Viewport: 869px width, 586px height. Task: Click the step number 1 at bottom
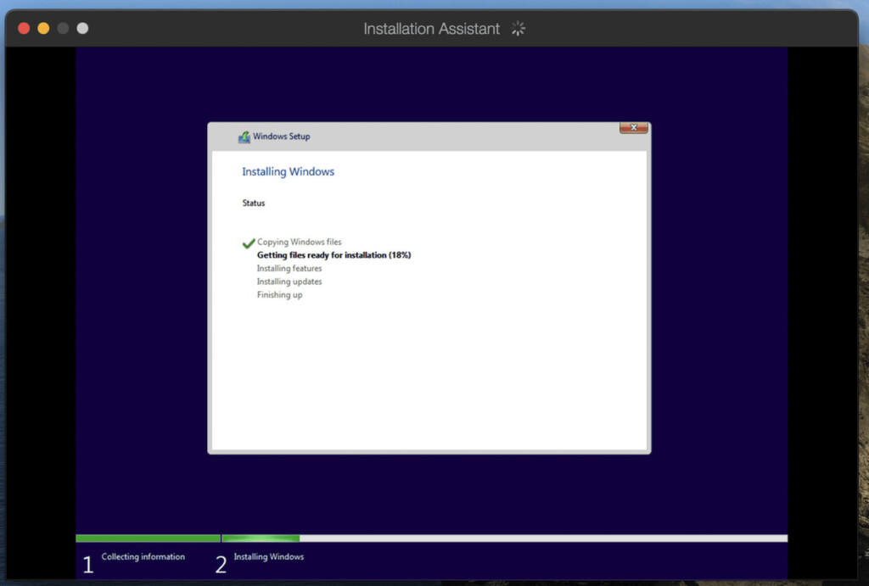[88, 565]
